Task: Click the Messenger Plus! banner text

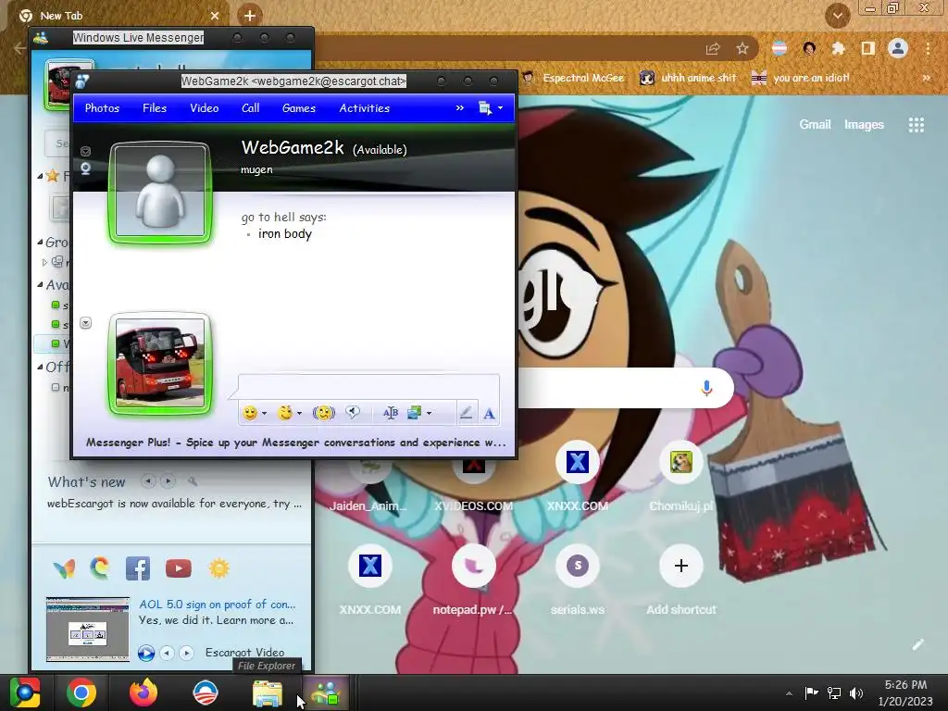Action: (295, 442)
